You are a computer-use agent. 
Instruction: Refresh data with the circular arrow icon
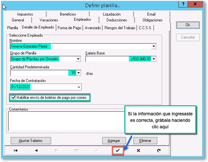[x=159, y=150]
